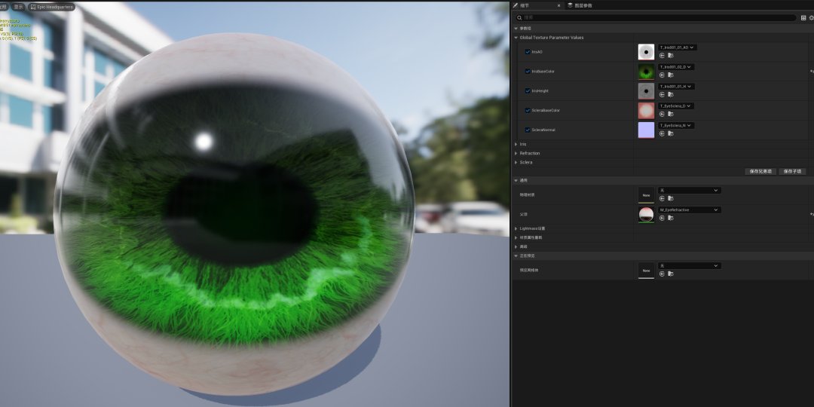Expand the 高级 section
This screenshot has width=814, height=407.
(516, 246)
